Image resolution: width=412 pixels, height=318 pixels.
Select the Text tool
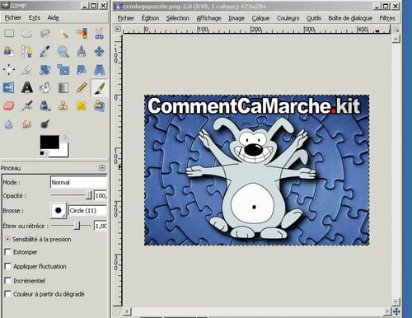click(27, 88)
